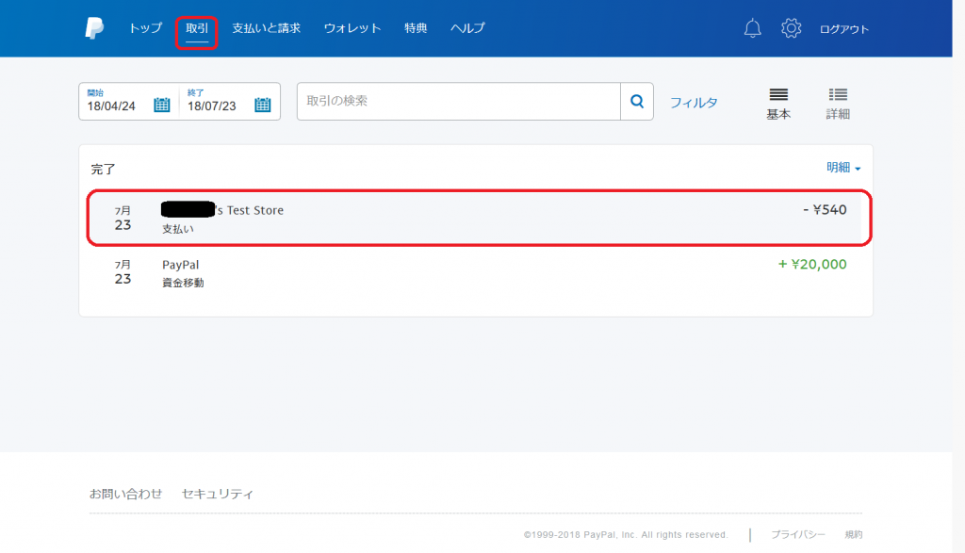The height and width of the screenshot is (553, 965).
Task: Open the ウォレット menu item
Action: click(352, 28)
